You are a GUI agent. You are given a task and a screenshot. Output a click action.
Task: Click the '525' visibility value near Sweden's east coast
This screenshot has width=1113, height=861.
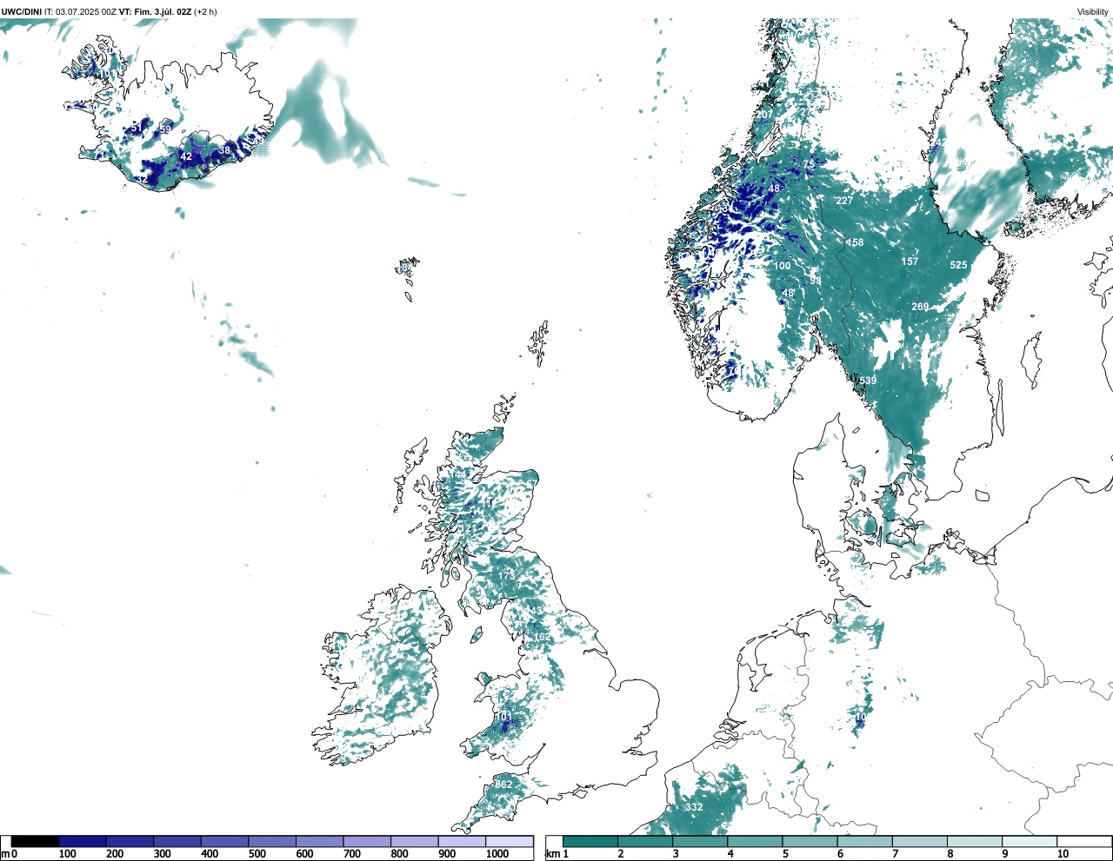pyautogui.click(x=958, y=265)
